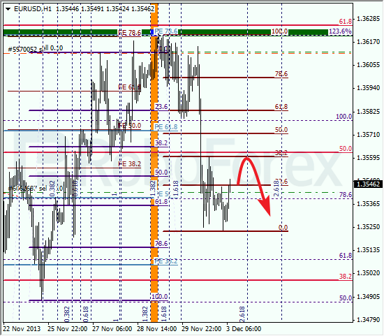Select the purple 100.0 level at bottom
The height and width of the screenshot is (336, 384).
(159, 297)
